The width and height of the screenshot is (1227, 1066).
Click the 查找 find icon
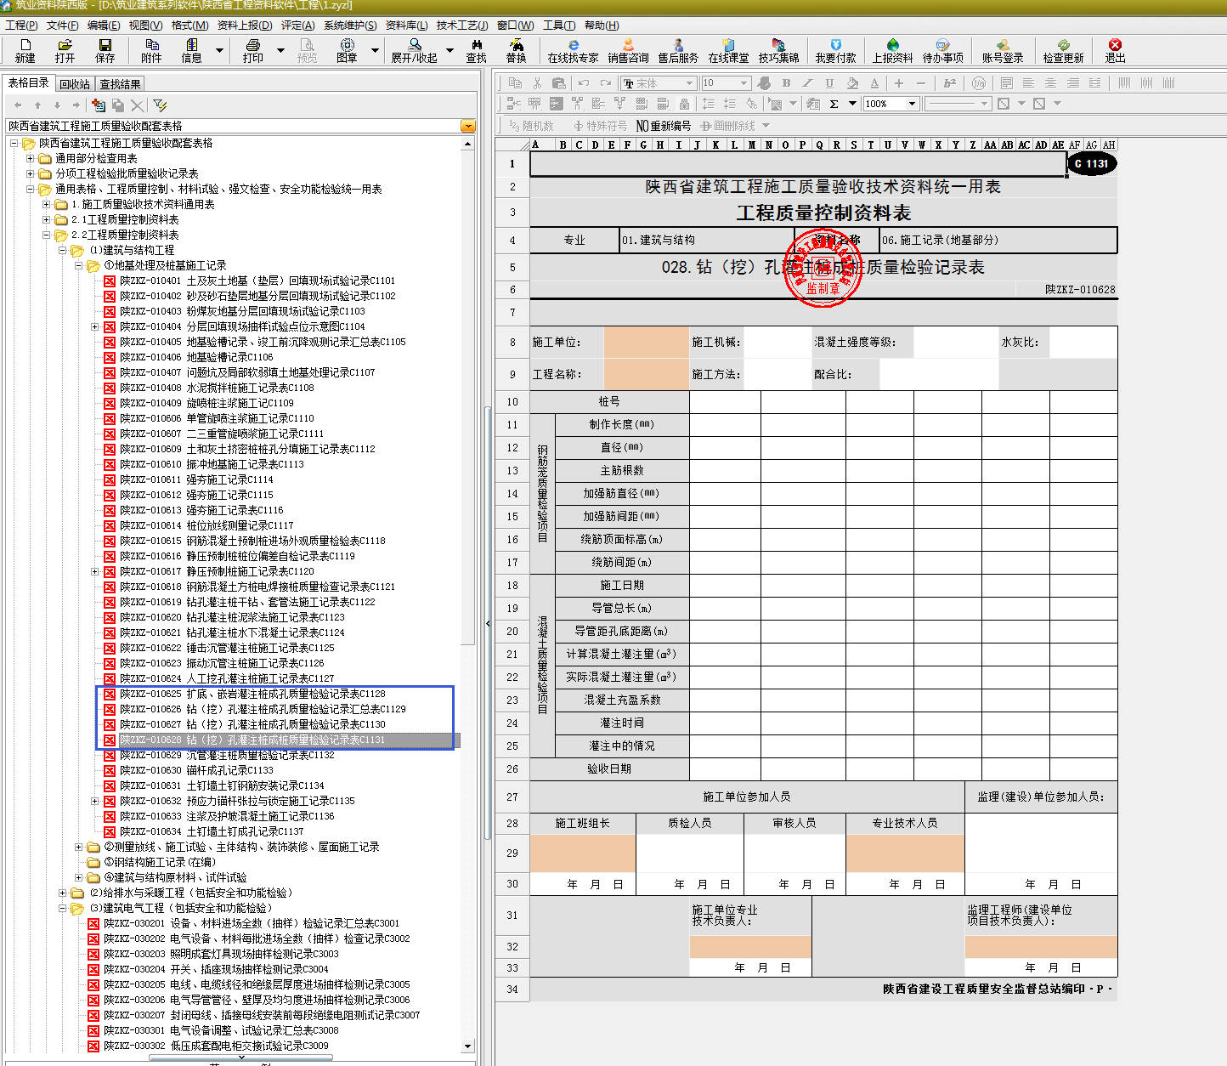476,50
